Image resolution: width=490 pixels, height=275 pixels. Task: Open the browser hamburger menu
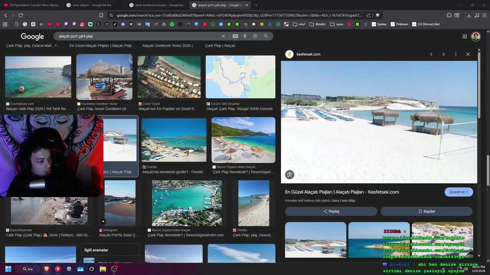click(484, 15)
